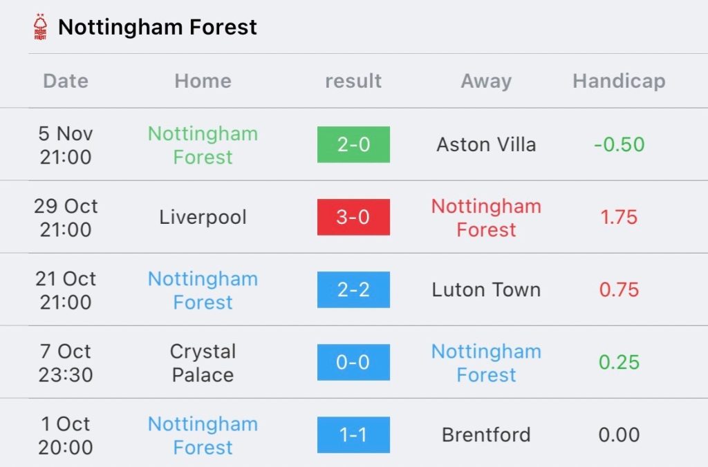Viewport: 708px width, 467px height.
Task: Open the green 2-0 result badge
Action: (x=353, y=144)
